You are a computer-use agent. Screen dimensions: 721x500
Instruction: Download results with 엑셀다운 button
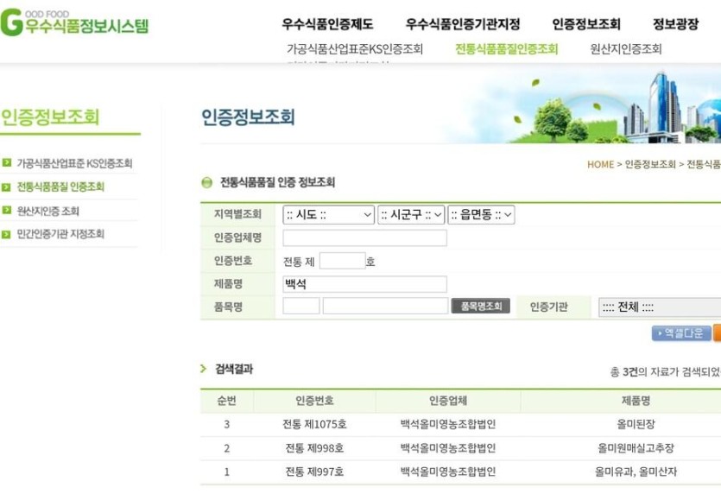(x=681, y=333)
